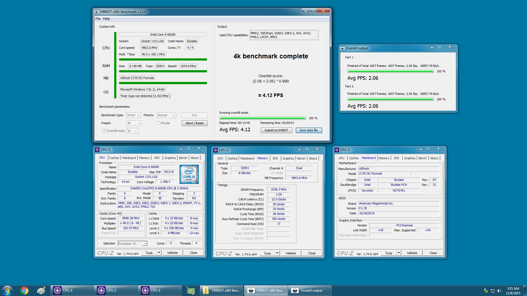Click the Used CPU capabilities text box
Viewport: 527px width, 296px height.
[284, 35]
